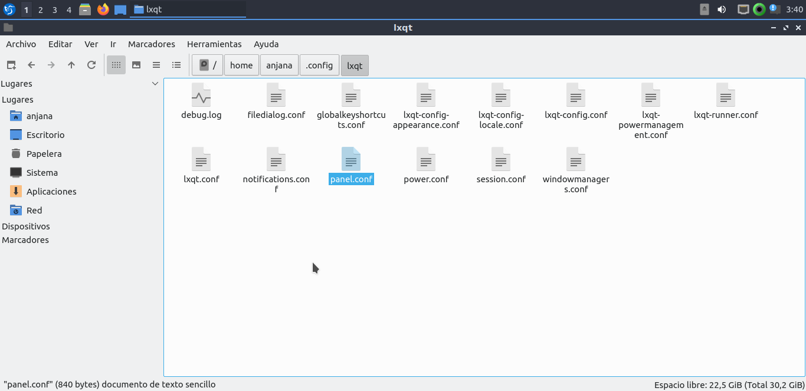
Task: Expand the Marcadores section
Action: [x=25, y=239]
